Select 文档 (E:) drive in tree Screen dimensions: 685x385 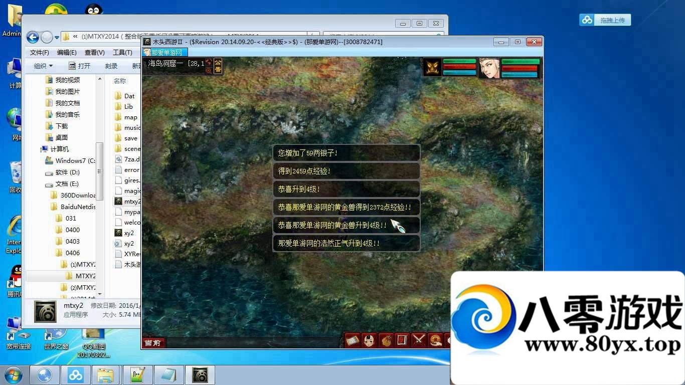coord(62,184)
